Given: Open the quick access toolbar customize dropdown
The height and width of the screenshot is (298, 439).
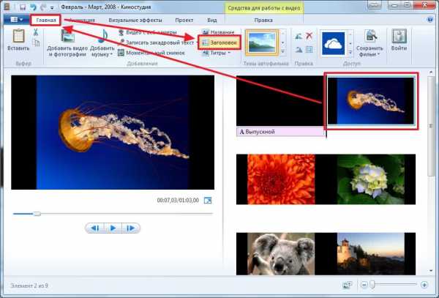Looking at the screenshot, I should (52, 7).
